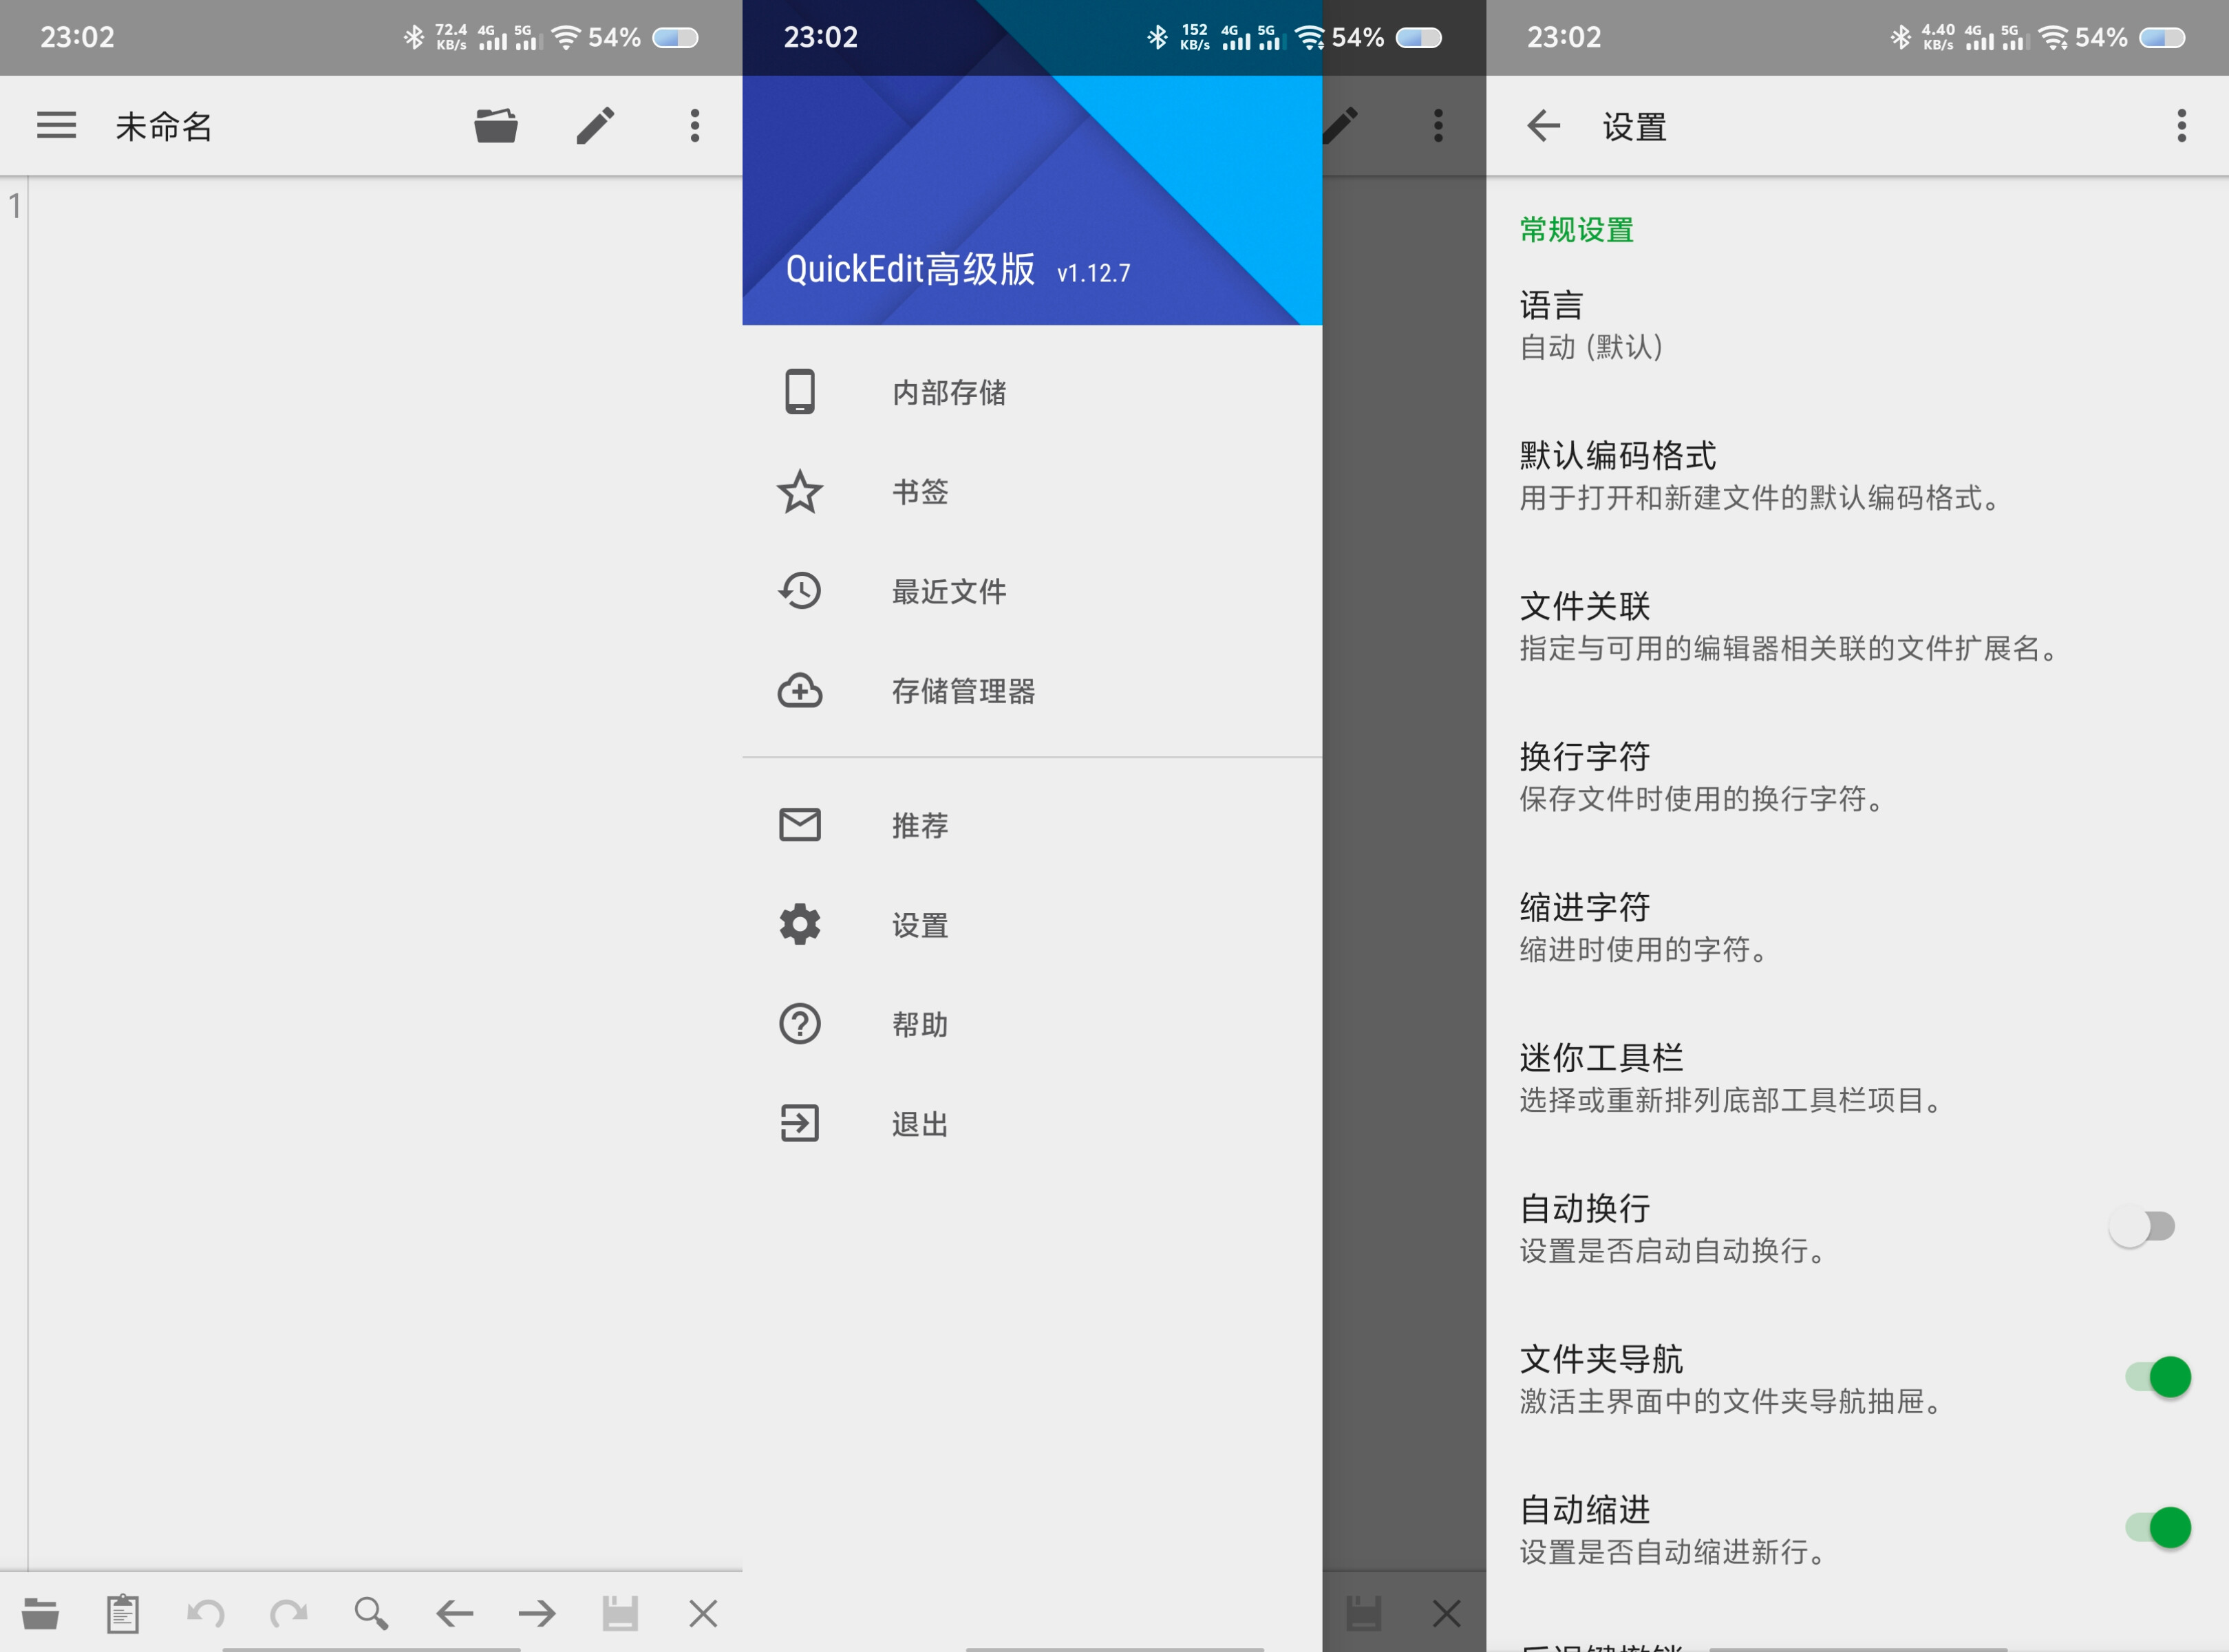Screen dimensions: 2229x1652
Task: Open the Search tool in editor toolbar
Action: coord(371,1611)
